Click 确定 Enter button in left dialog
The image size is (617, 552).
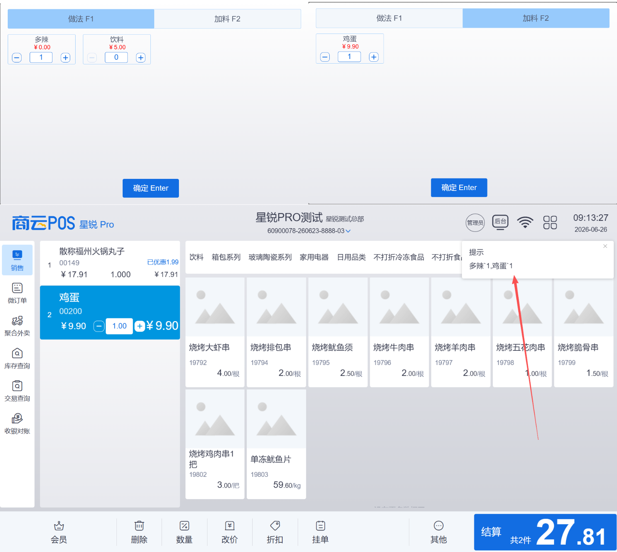151,188
